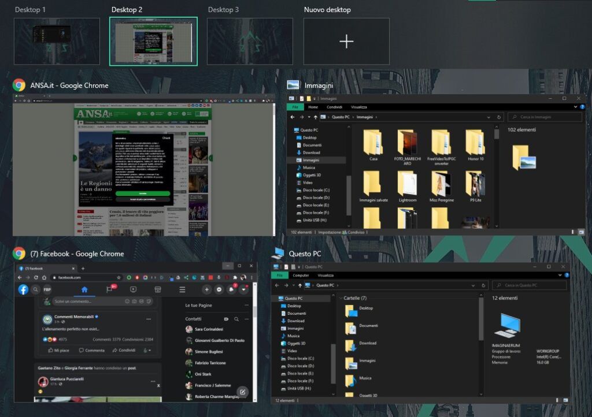The width and height of the screenshot is (592, 417).
Task: Collapse the Cartelle (7) group
Action: (341, 298)
